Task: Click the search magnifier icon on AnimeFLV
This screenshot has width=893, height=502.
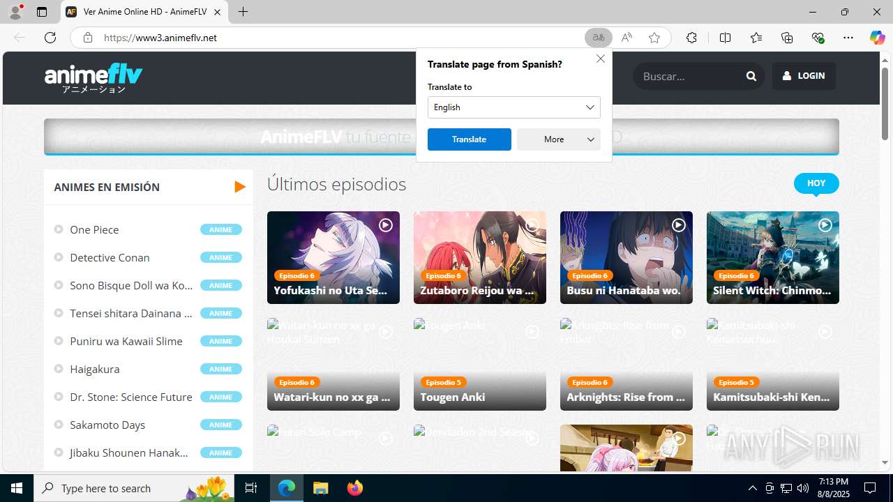Action: tap(751, 76)
